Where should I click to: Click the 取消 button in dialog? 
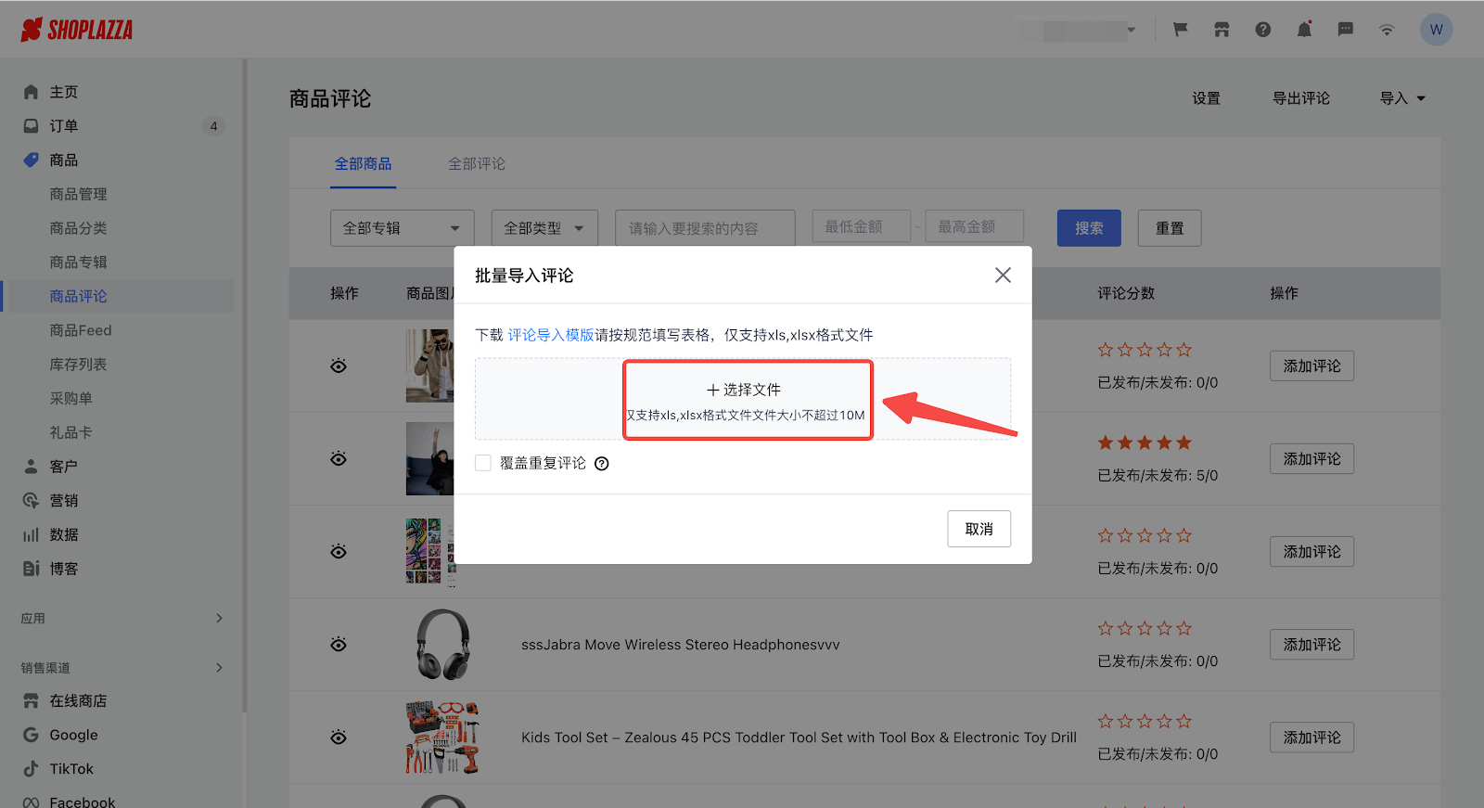point(979,529)
